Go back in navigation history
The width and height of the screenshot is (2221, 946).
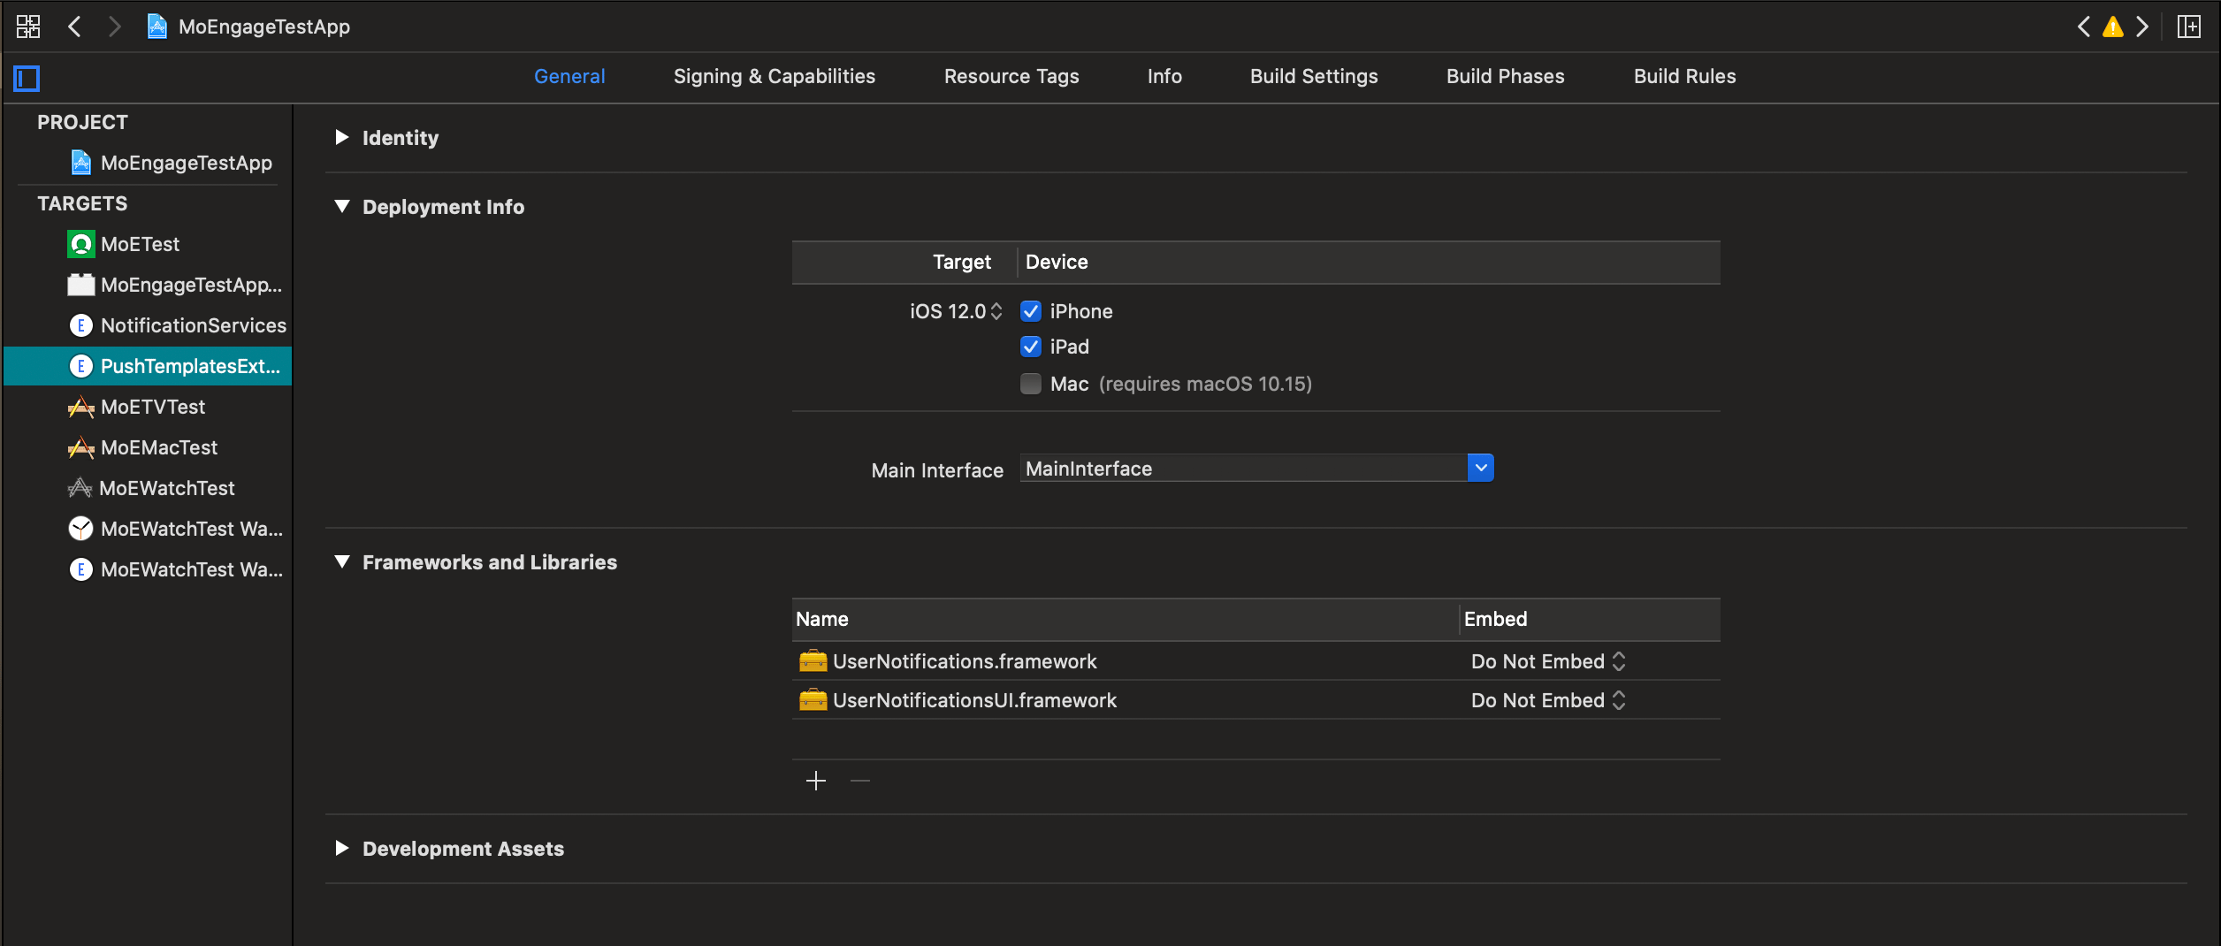75,27
